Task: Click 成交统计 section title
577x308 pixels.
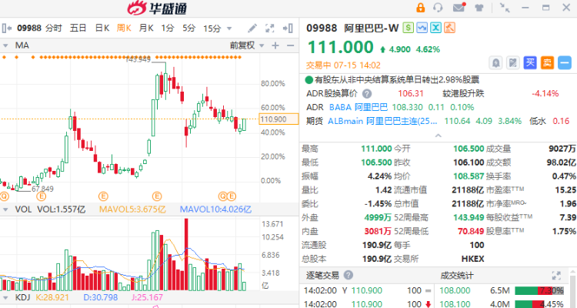Action: 457,275
